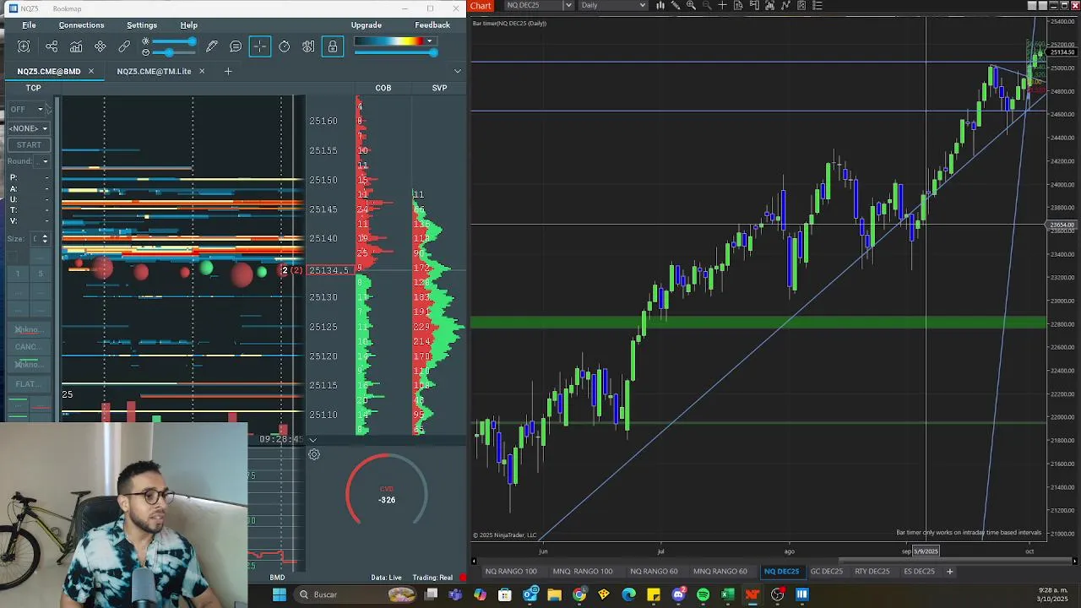Click the stopwatch timer icon in Bookmap toolbar
The width and height of the screenshot is (1081, 608).
(285, 46)
